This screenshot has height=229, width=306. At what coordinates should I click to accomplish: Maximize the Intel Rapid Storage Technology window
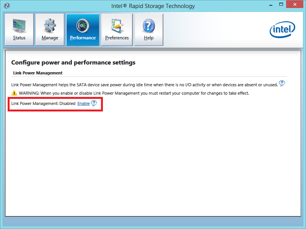[x=281, y=4]
